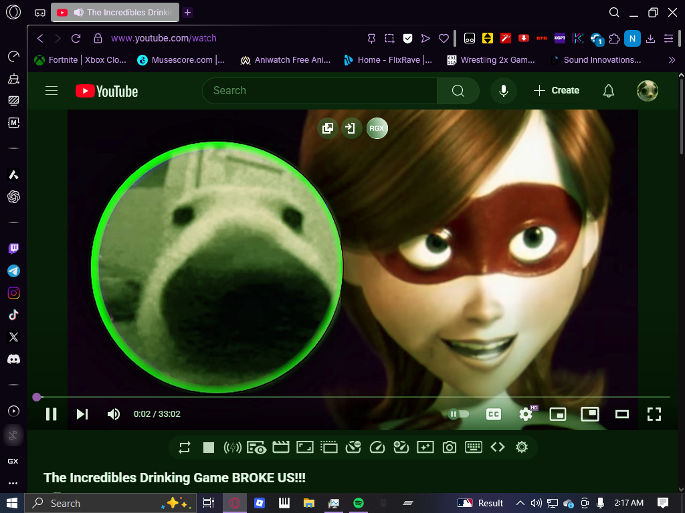Screen dimensions: 685x513
Task: Expand sidebar three-dots more menu
Action: pyautogui.click(x=13, y=483)
